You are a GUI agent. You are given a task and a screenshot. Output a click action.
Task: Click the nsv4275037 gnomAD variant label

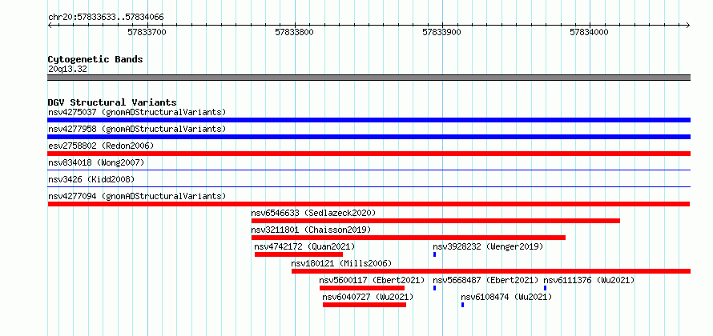[x=137, y=112]
